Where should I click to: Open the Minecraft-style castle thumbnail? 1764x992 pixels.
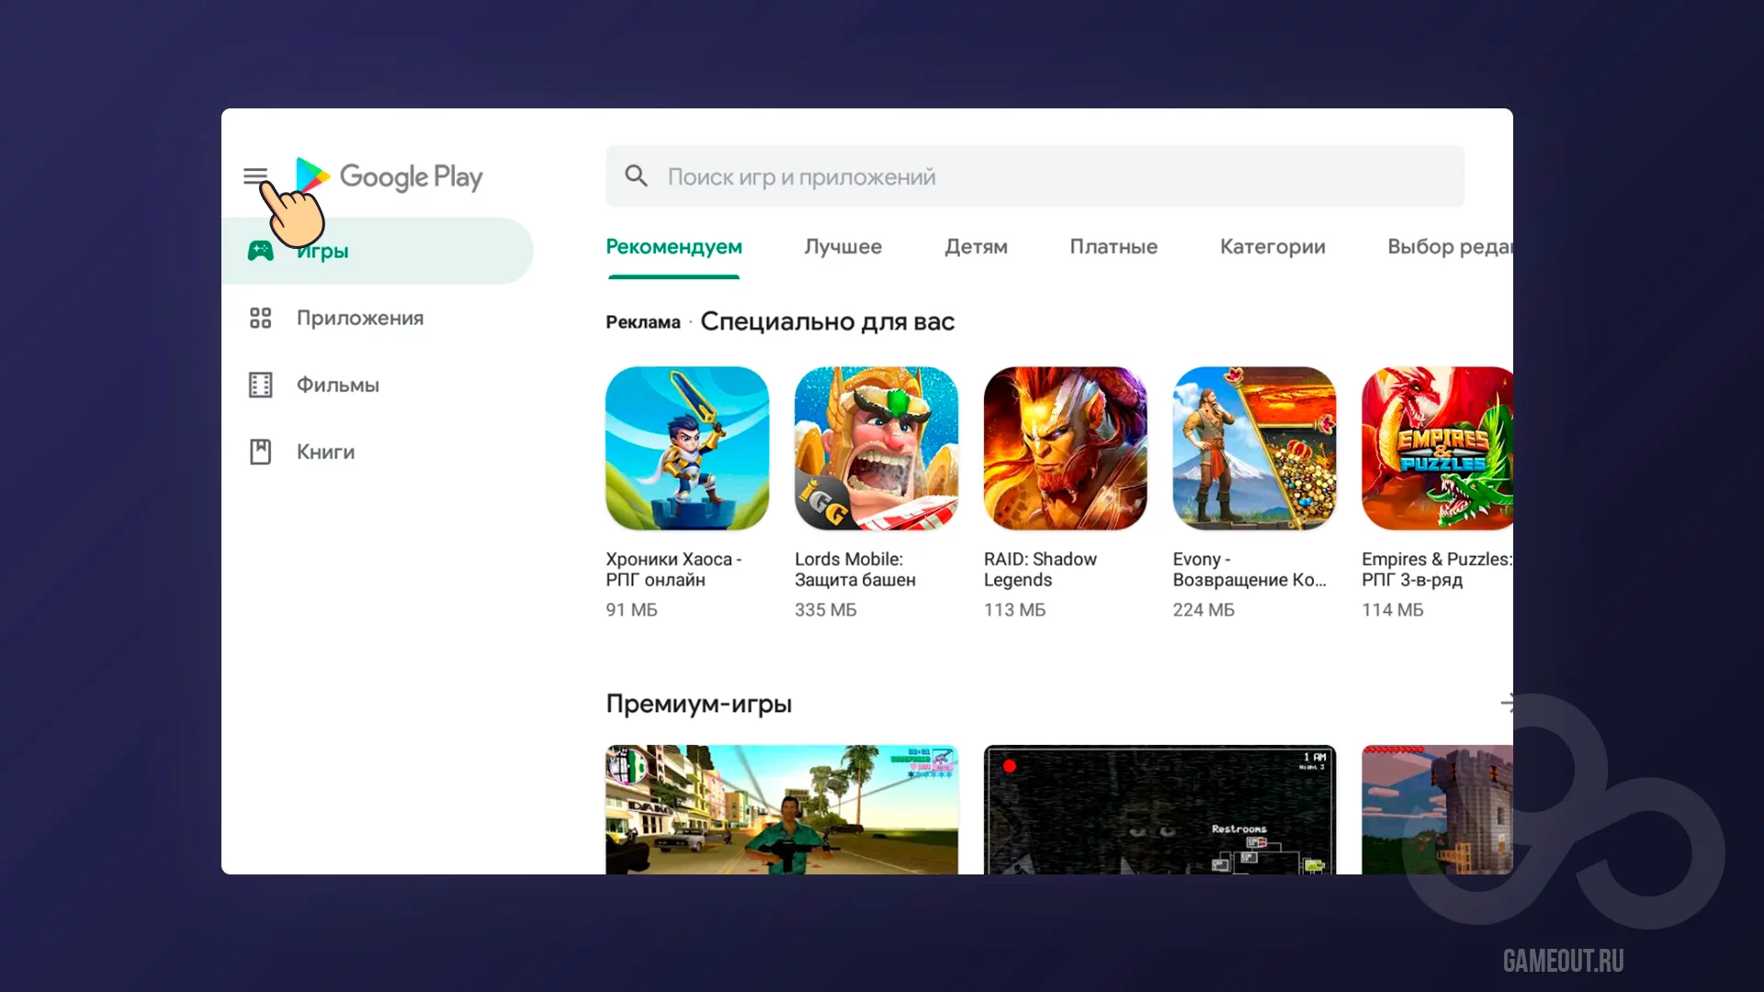1436,808
